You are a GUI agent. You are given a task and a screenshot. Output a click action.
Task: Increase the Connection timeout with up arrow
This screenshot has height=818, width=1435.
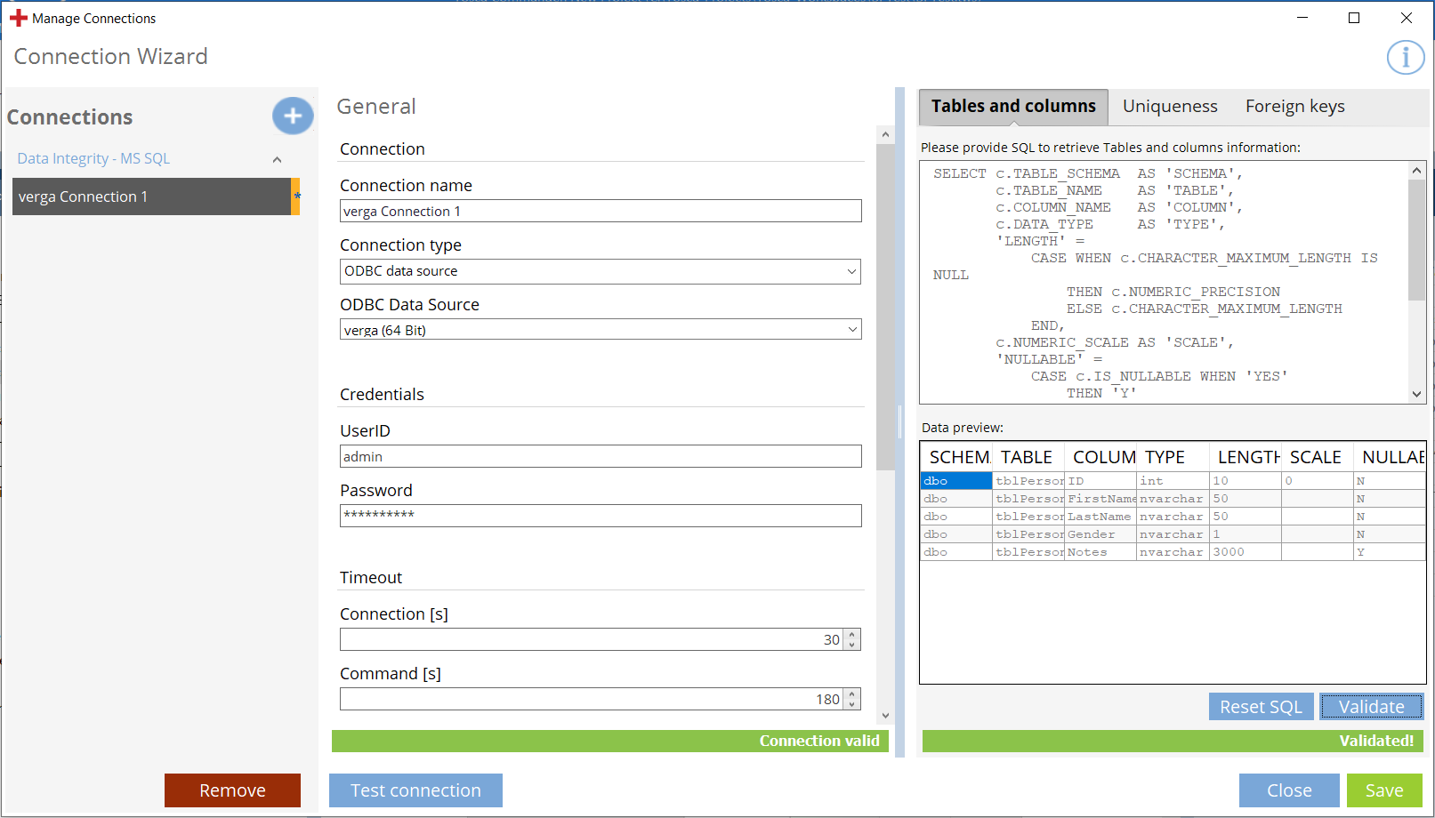(852, 635)
